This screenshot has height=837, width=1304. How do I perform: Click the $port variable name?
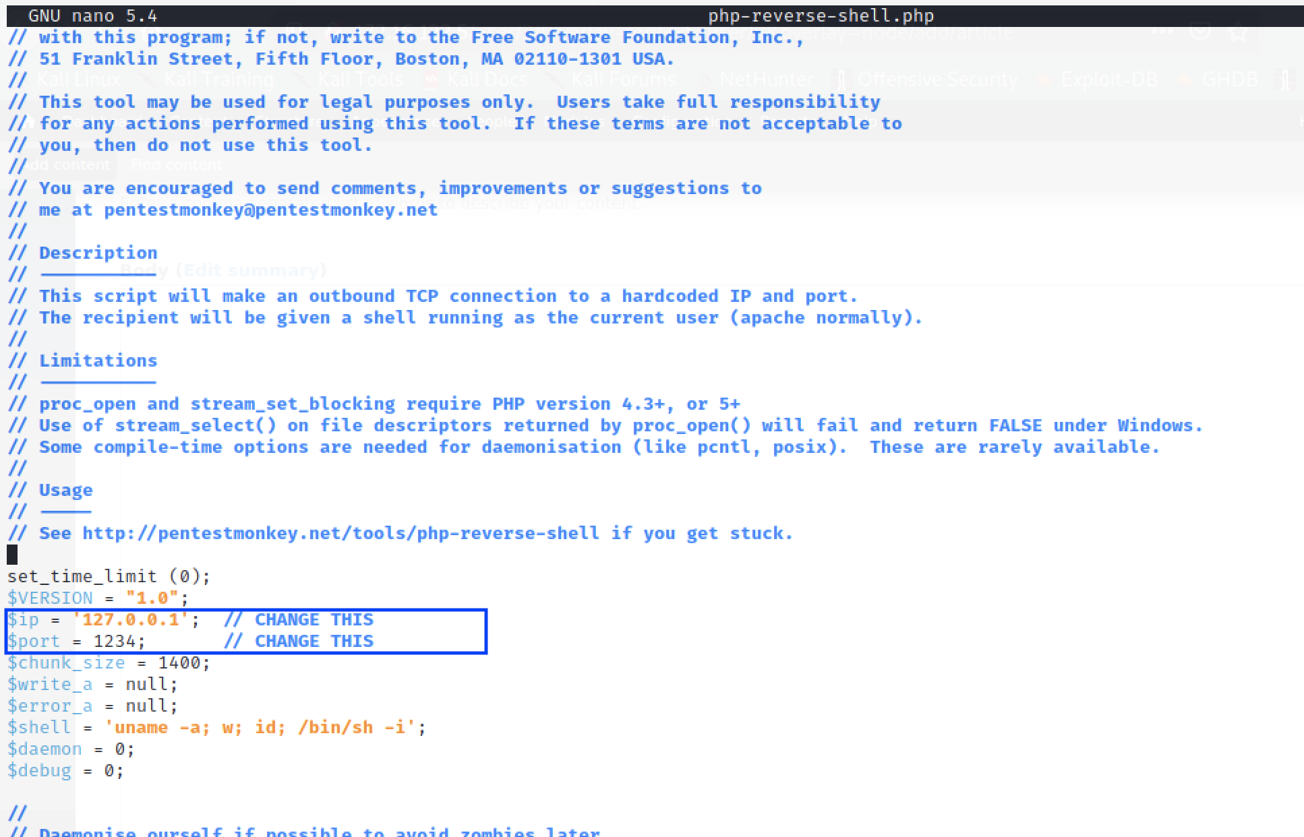point(34,642)
